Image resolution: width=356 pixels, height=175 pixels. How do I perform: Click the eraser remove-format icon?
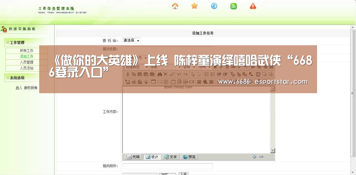click(172, 74)
